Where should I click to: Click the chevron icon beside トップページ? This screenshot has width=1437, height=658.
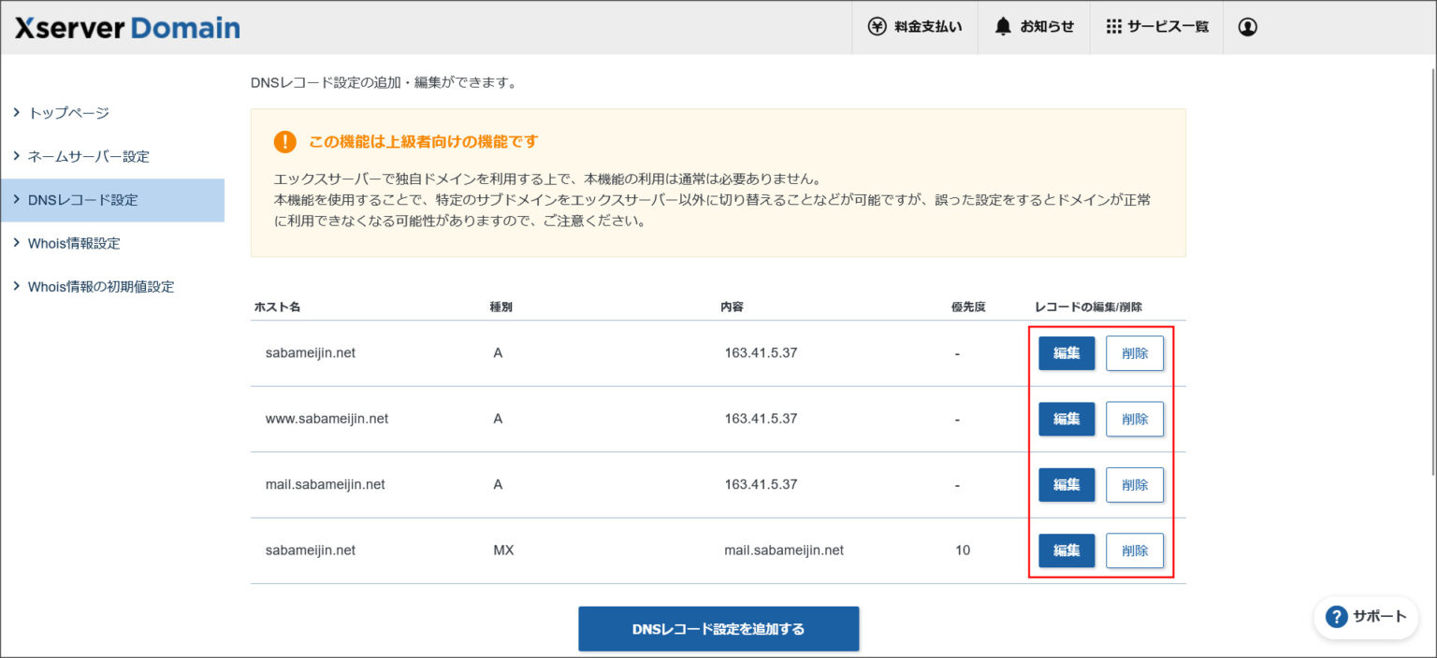[x=17, y=111]
